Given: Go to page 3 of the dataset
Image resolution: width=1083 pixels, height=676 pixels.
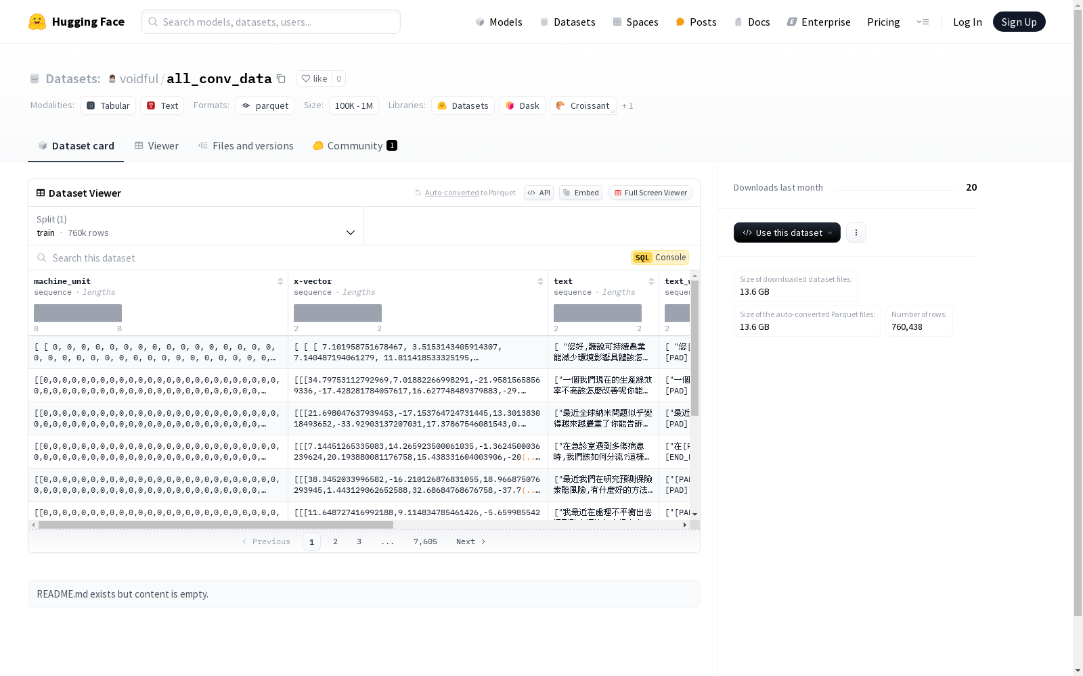Looking at the screenshot, I should [359, 541].
